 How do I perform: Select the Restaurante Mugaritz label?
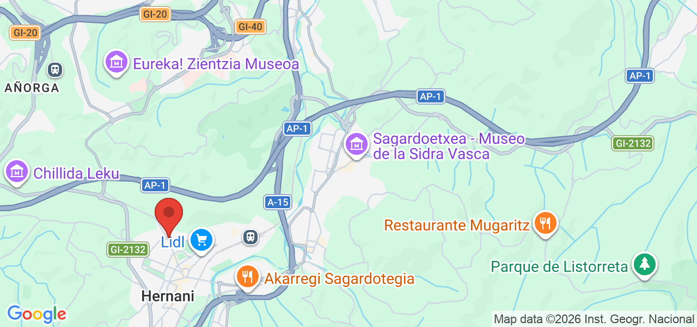click(x=457, y=225)
